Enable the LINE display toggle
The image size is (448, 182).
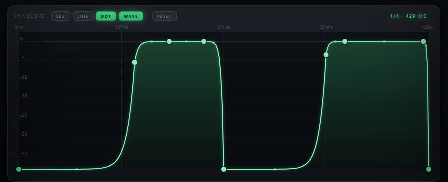[x=83, y=16]
